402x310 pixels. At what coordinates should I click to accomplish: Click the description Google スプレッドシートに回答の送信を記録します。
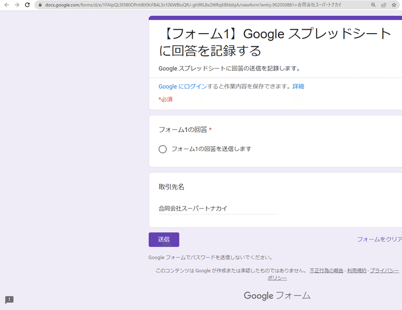[x=229, y=68]
